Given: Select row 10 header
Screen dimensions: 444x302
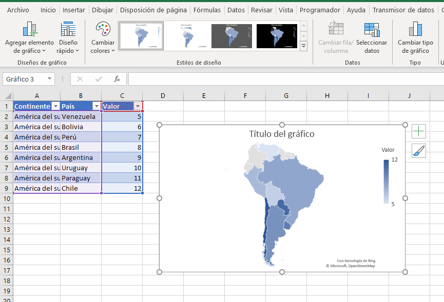Looking at the screenshot, I should click(7, 198).
